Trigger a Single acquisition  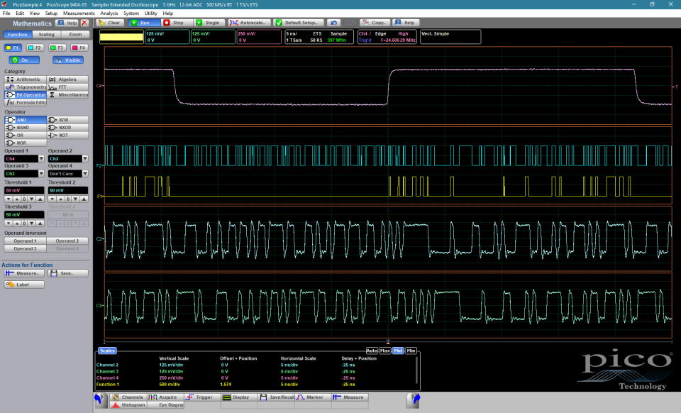(208, 23)
